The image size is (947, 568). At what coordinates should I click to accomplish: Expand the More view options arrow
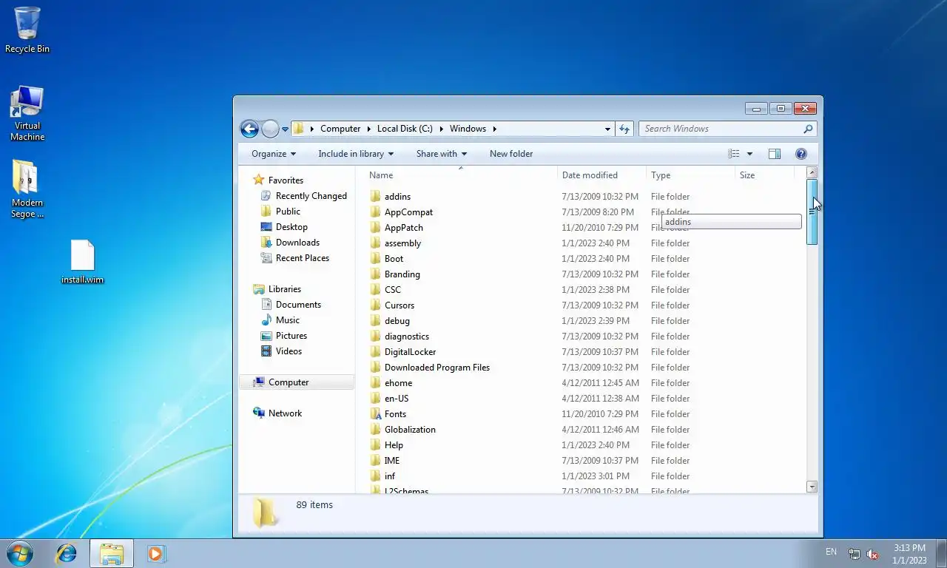click(x=749, y=154)
